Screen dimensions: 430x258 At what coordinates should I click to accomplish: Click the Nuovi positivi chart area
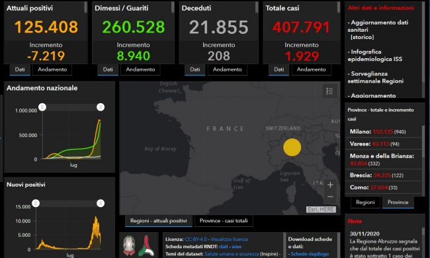69,228
